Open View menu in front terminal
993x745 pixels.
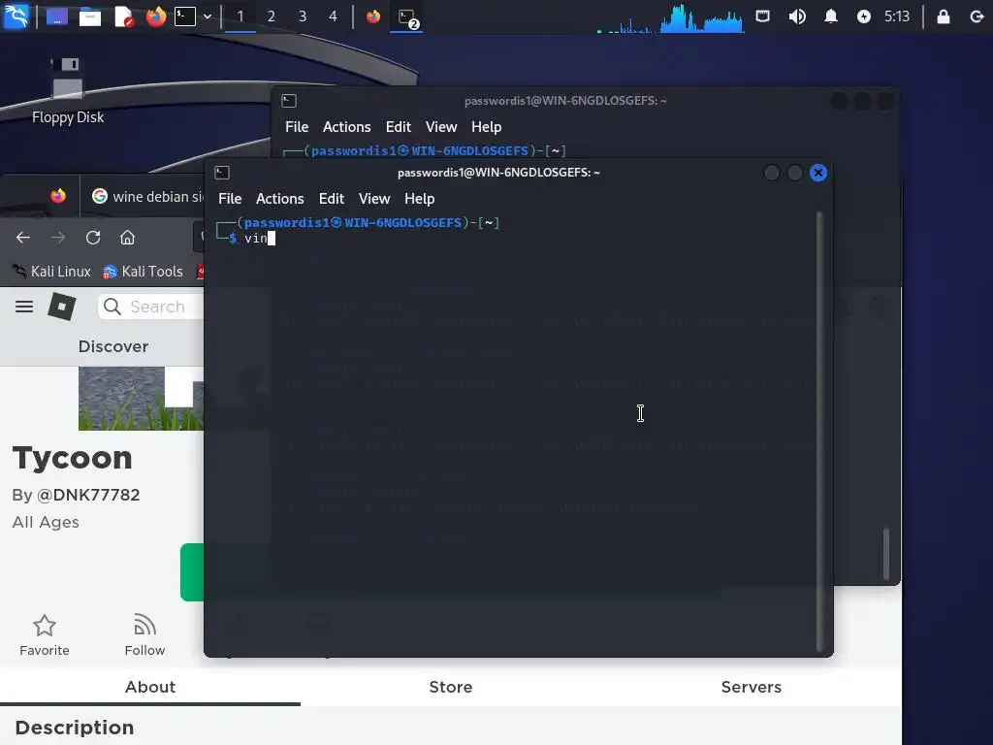click(374, 199)
